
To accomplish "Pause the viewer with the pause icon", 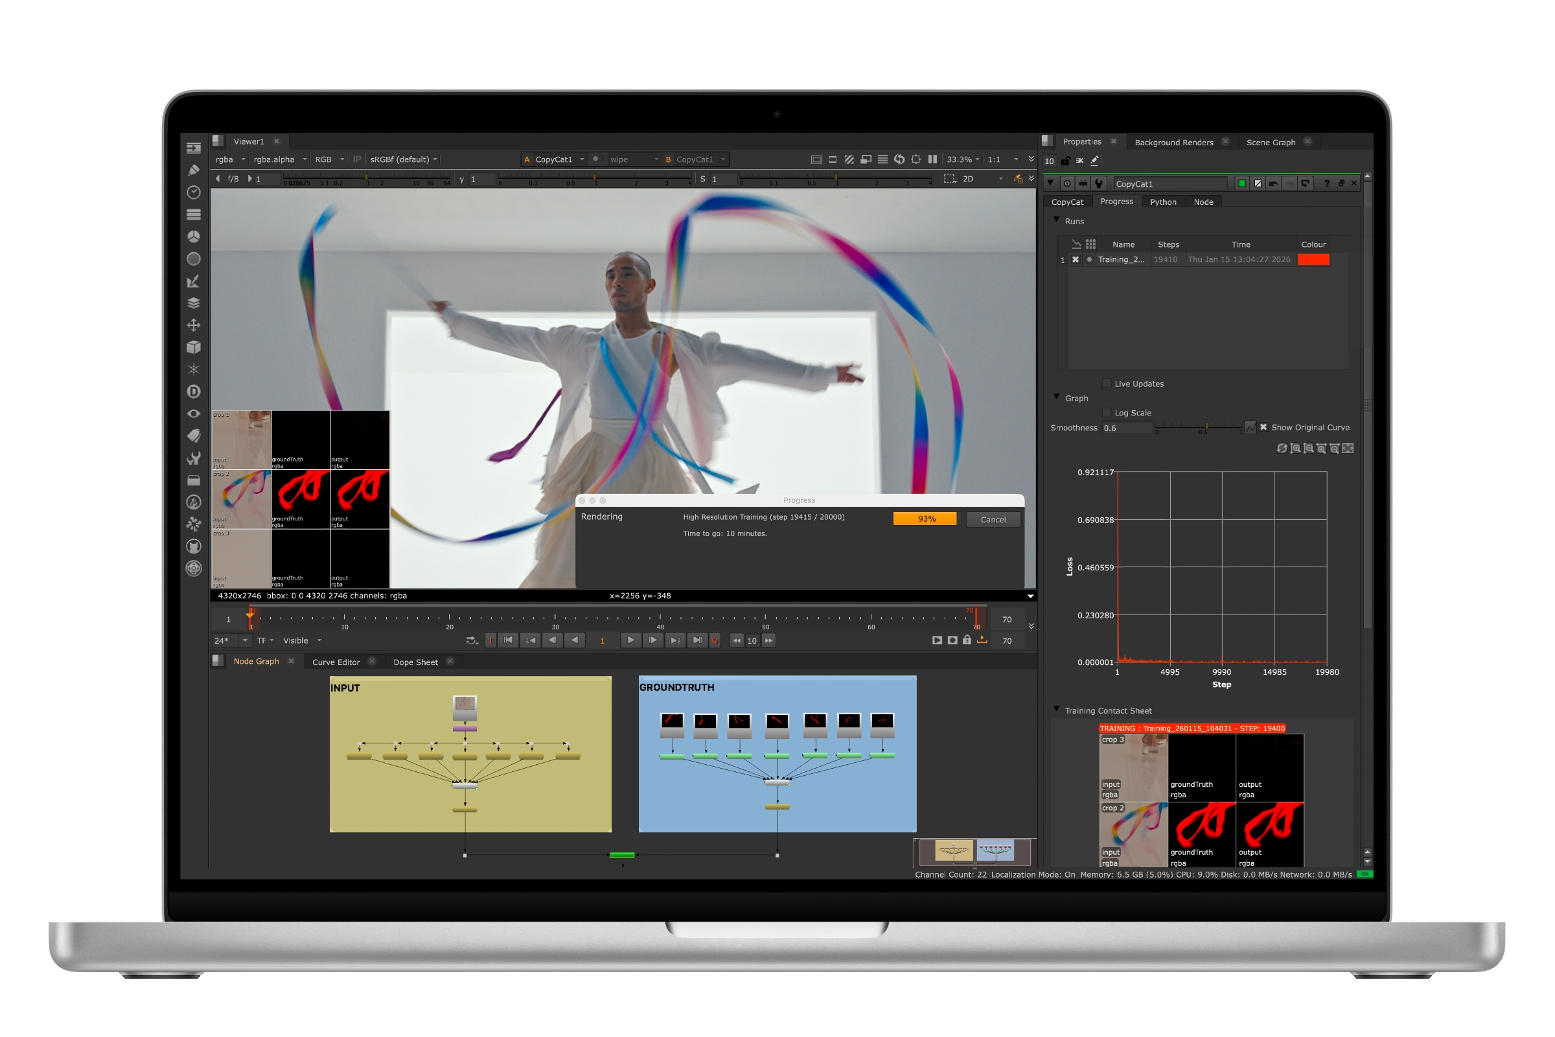I will pyautogui.click(x=932, y=159).
